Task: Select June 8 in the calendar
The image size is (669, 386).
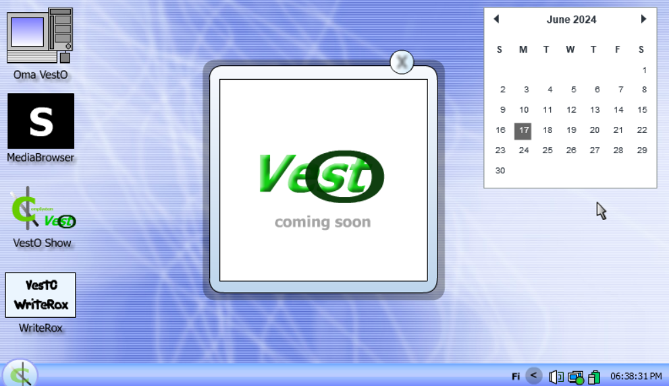Action: coord(644,90)
